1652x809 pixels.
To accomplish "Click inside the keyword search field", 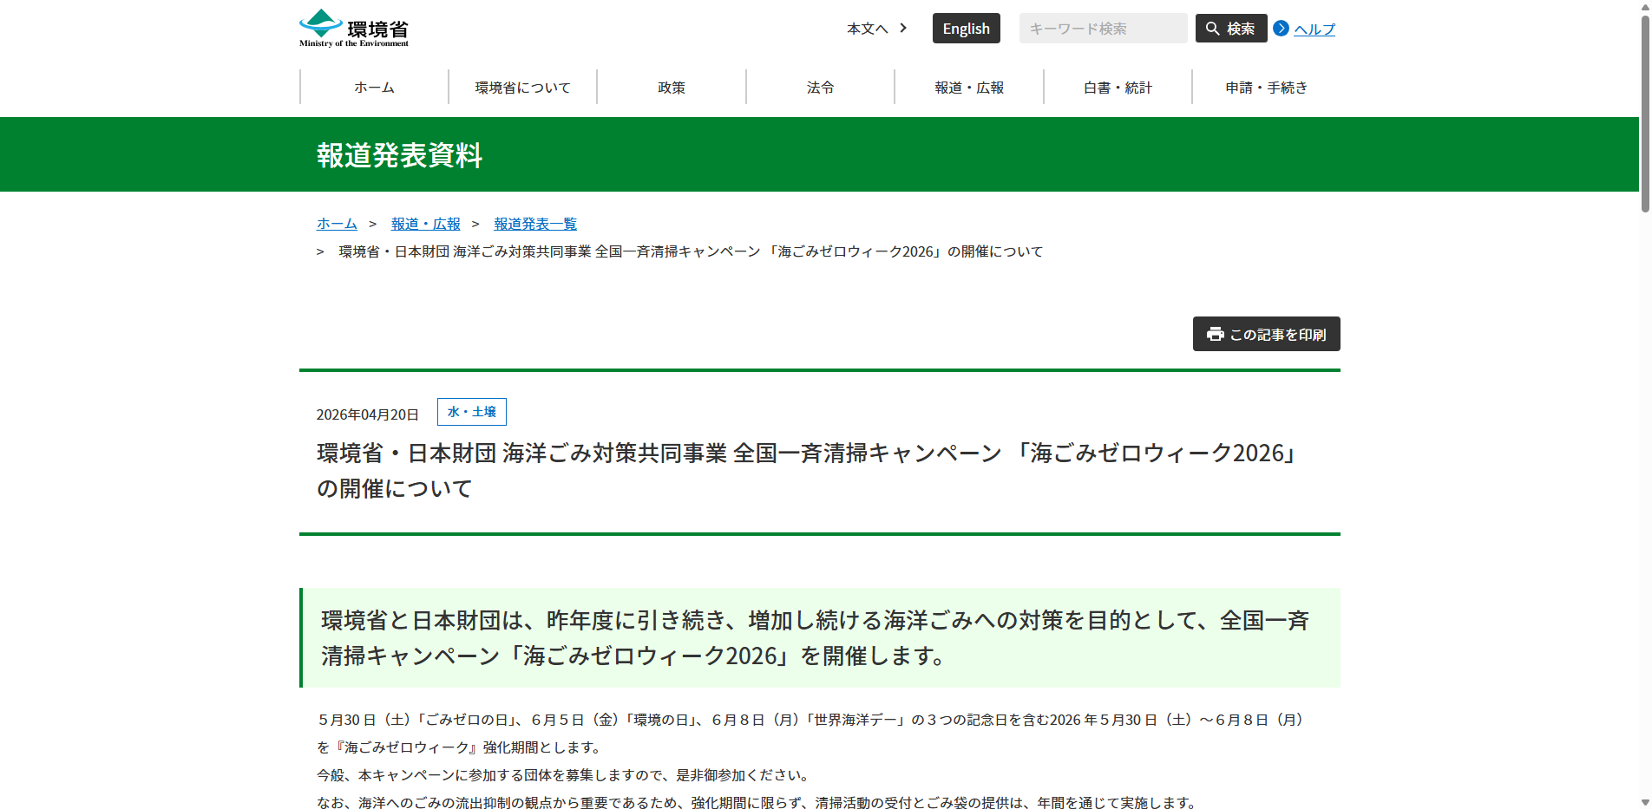I will 1102,28.
